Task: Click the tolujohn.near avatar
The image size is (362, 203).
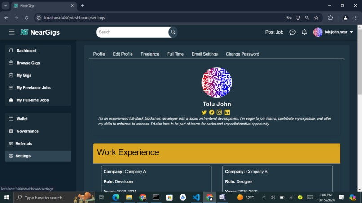Action: pos(318,32)
